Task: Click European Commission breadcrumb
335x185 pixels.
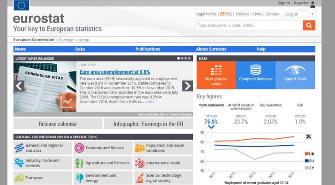Action: coord(34,40)
